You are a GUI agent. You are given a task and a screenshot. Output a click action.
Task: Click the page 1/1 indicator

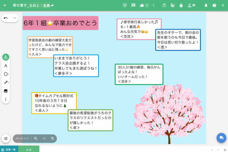click(x=22, y=138)
